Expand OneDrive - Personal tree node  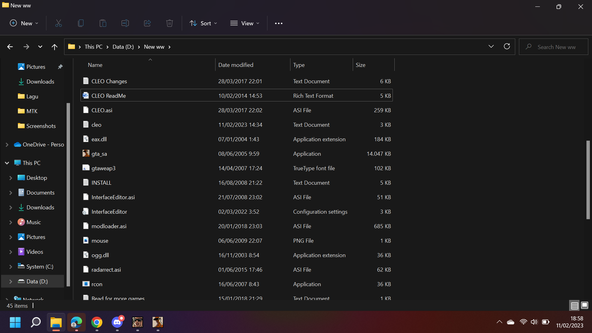pyautogui.click(x=6, y=144)
